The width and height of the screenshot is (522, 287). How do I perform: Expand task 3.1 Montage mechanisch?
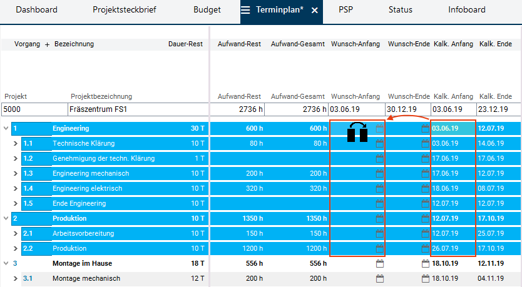pos(16,279)
